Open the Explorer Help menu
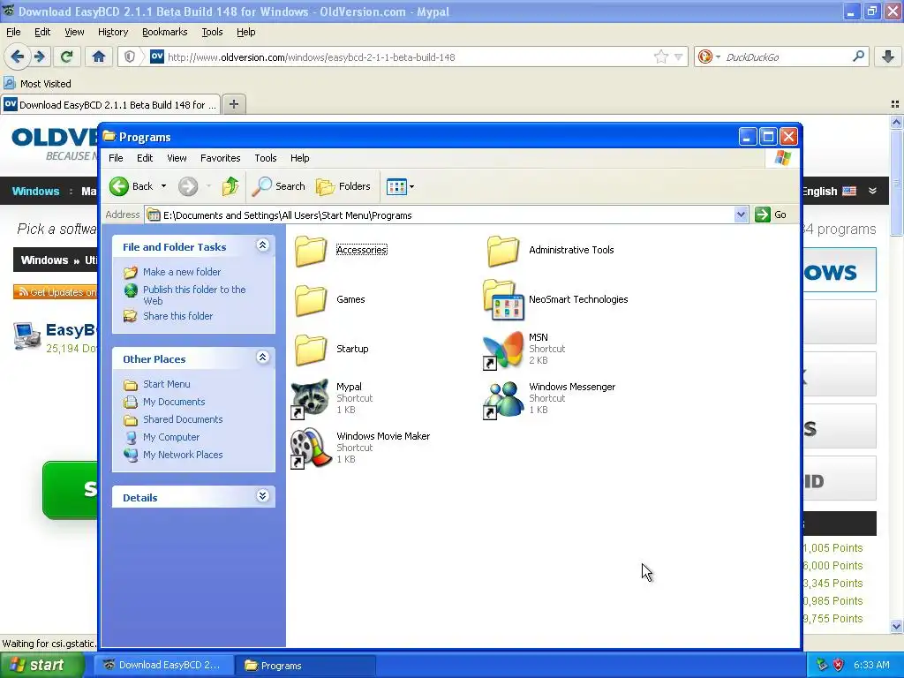Viewport: 904px width, 678px height. [x=299, y=158]
